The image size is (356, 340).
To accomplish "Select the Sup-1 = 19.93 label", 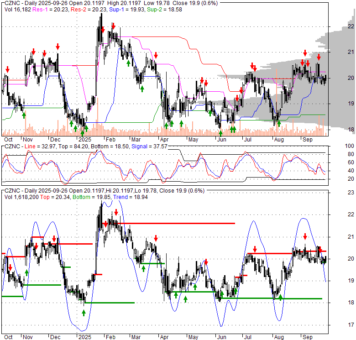I will pyautogui.click(x=127, y=10).
